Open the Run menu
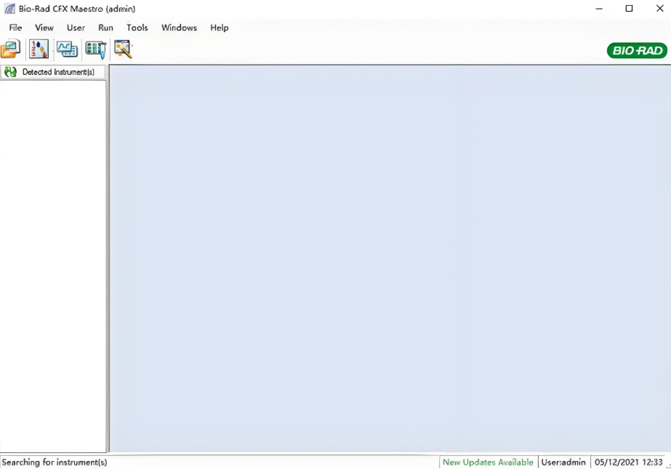Image resolution: width=671 pixels, height=469 pixels. [105, 28]
